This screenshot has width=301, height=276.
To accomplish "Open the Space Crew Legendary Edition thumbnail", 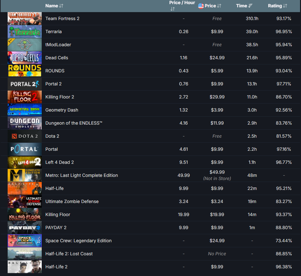I will (24, 240).
